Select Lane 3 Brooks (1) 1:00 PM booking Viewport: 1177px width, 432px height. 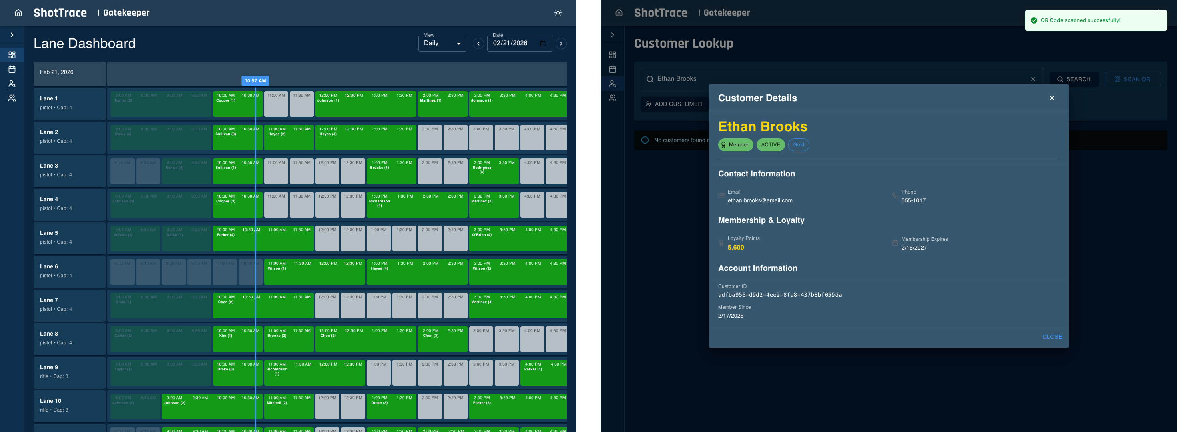point(391,171)
